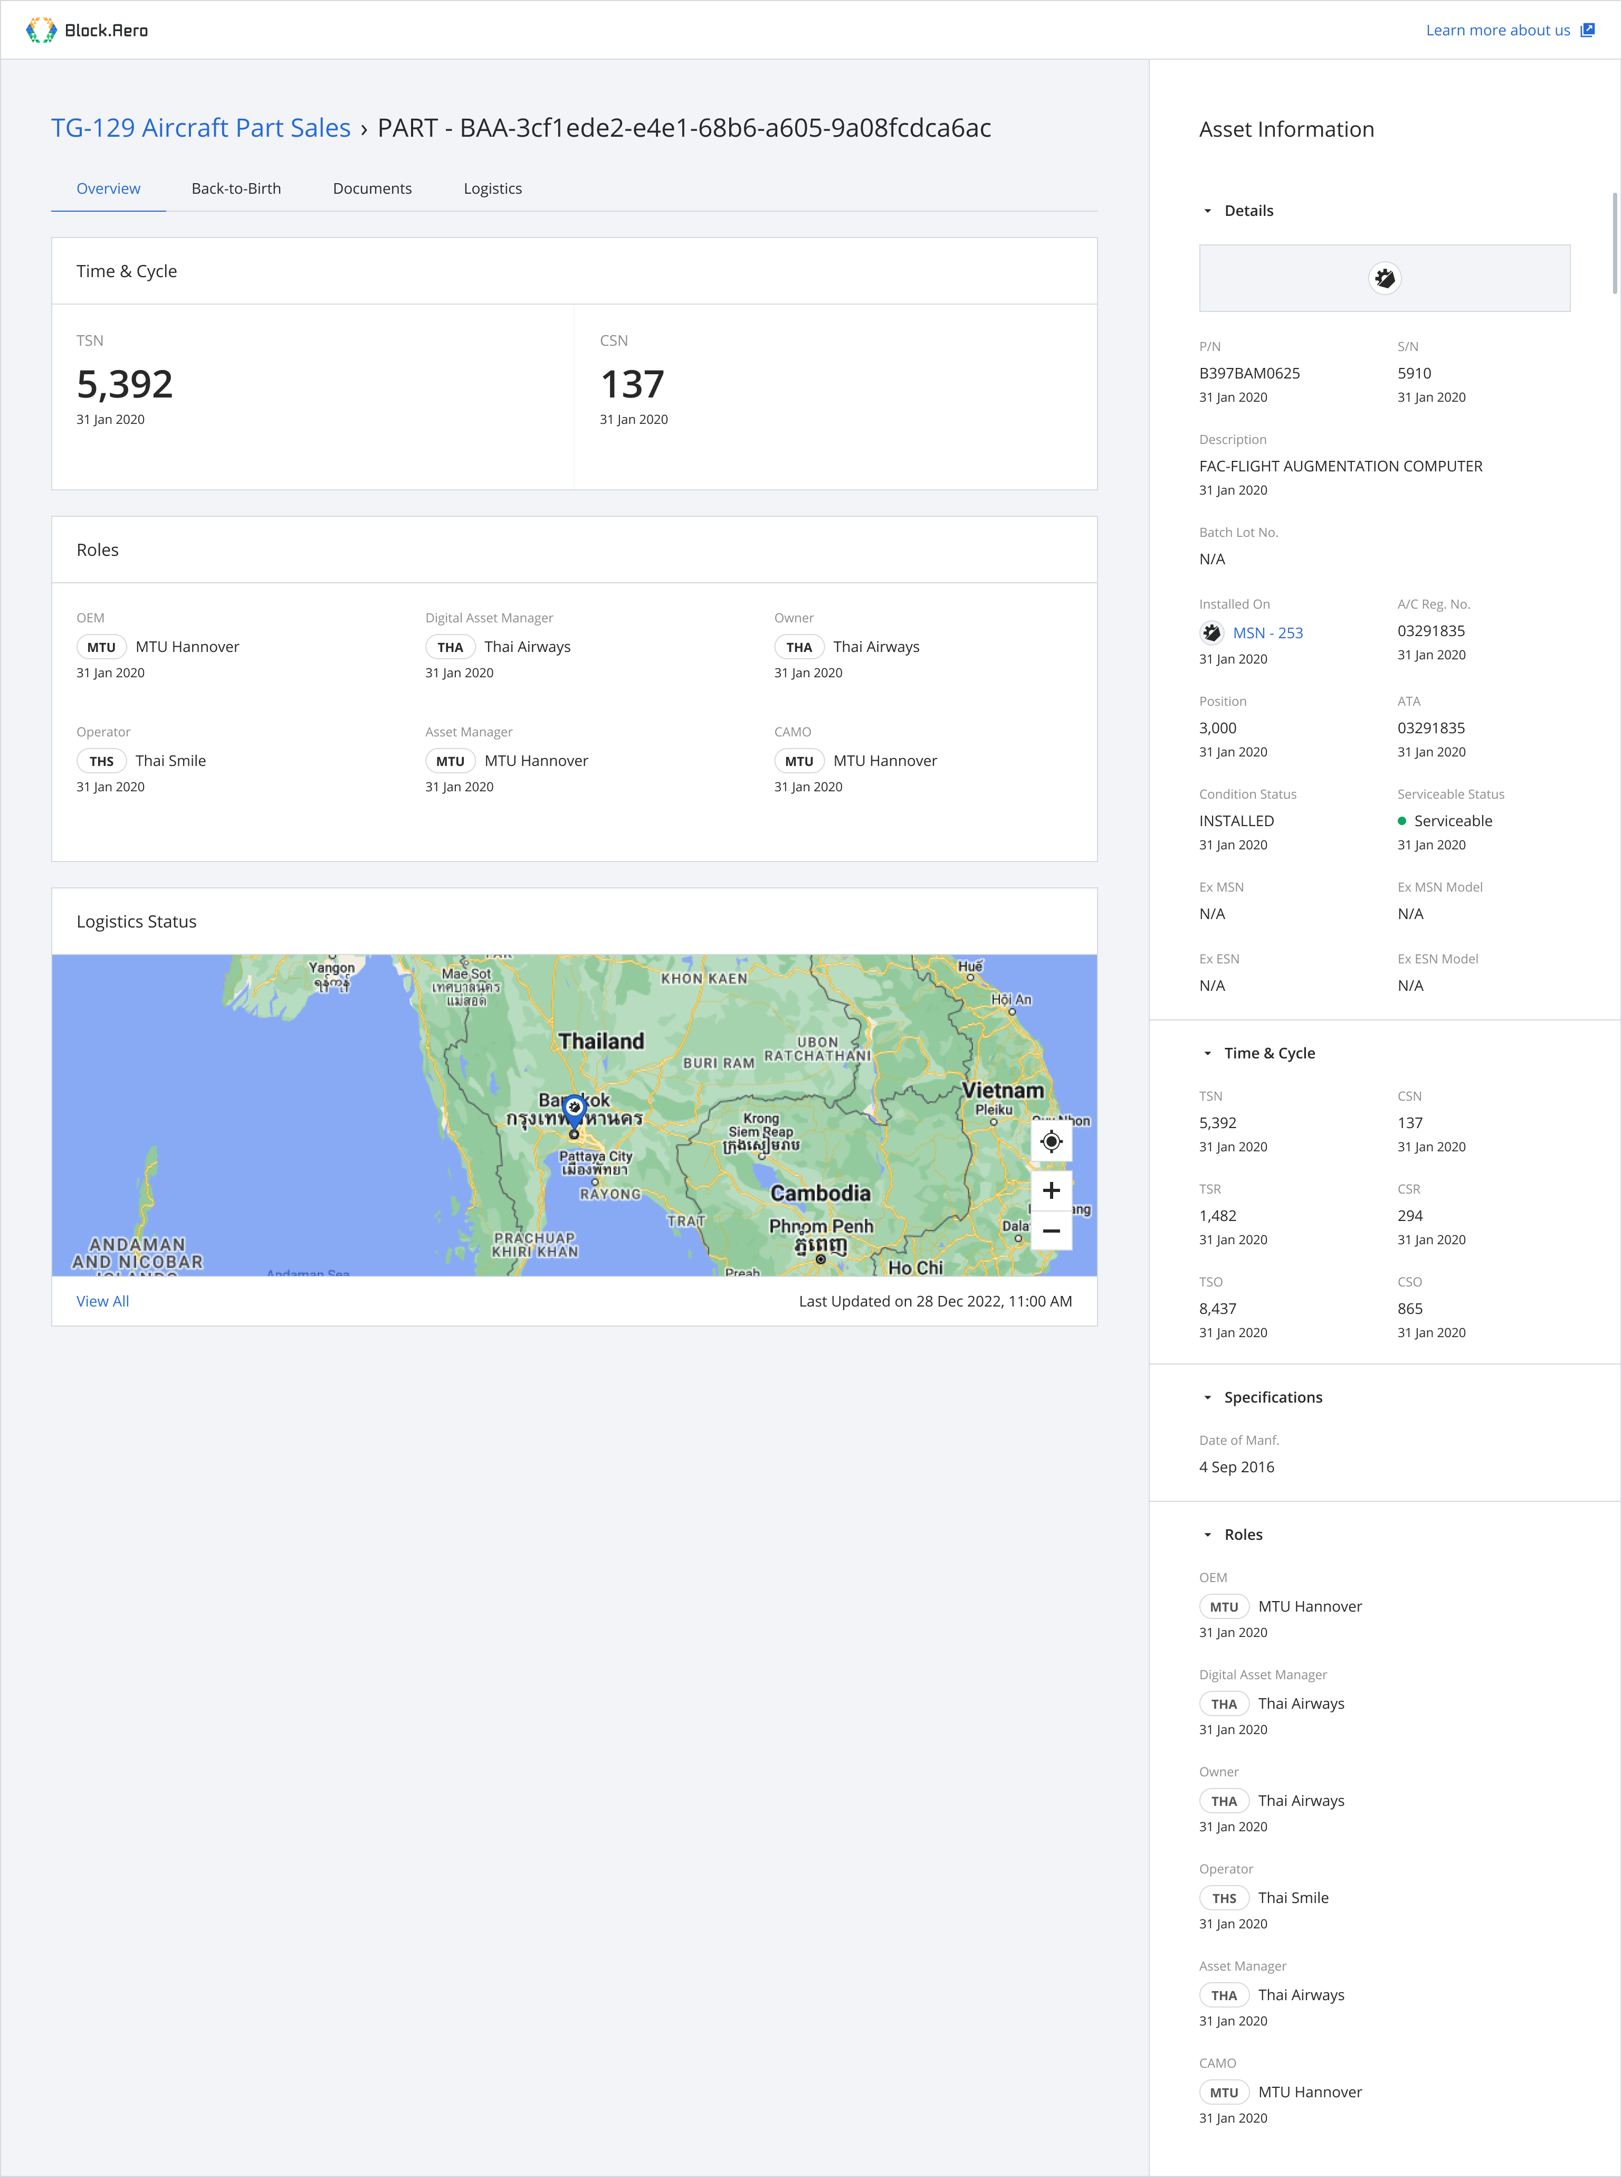Click the part image icon in Details
This screenshot has width=1622, height=2177.
1384,278
